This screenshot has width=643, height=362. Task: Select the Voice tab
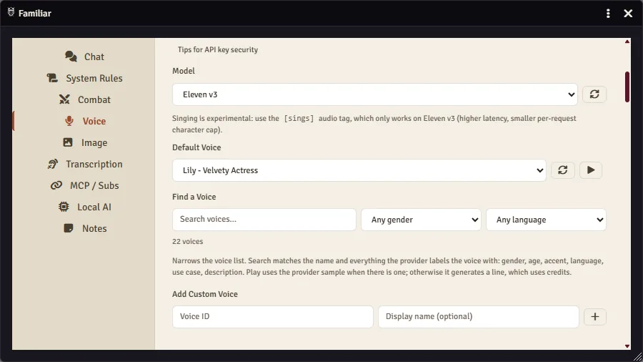pos(84,121)
